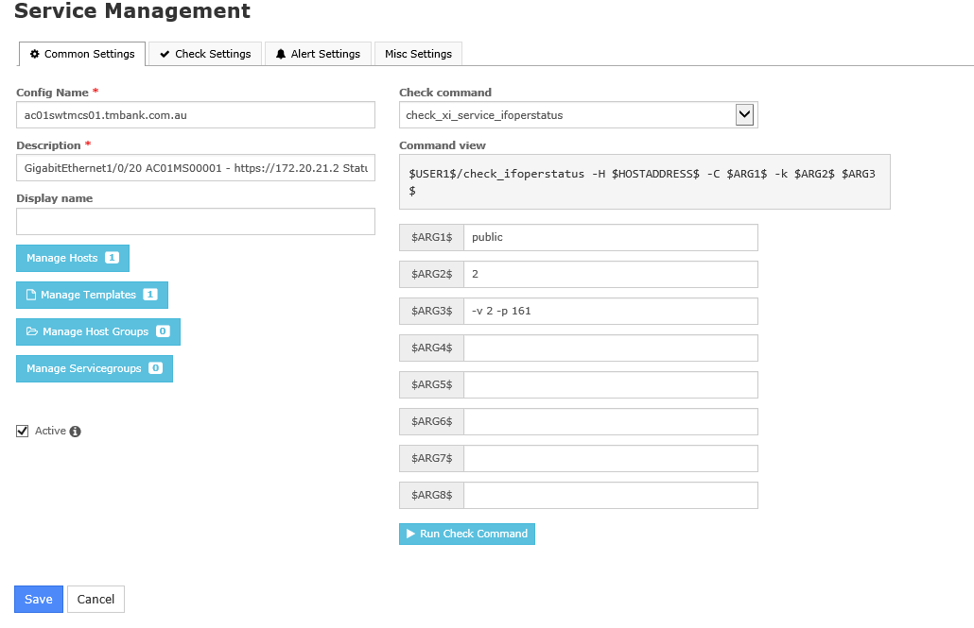
Task: Click the $ARG3$ field with -v 2 -p 161
Action: [x=610, y=311]
